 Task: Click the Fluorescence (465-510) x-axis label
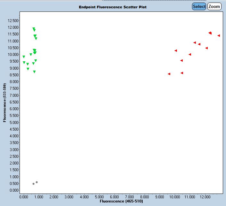[121, 202]
